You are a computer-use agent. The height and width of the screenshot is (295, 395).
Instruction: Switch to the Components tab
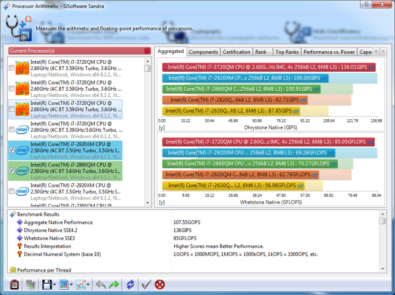203,52
